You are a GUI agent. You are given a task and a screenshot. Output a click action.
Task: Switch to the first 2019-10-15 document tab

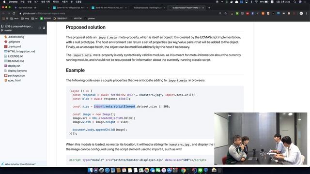(70, 8)
